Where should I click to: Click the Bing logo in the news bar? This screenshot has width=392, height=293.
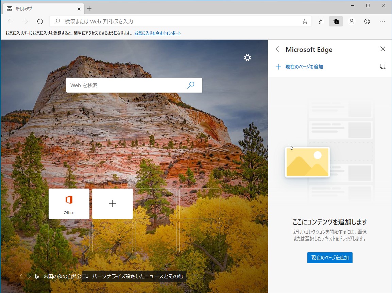coord(37,276)
